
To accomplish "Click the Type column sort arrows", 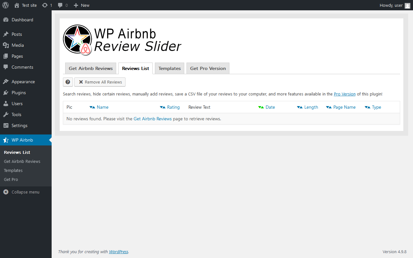I will point(368,107).
